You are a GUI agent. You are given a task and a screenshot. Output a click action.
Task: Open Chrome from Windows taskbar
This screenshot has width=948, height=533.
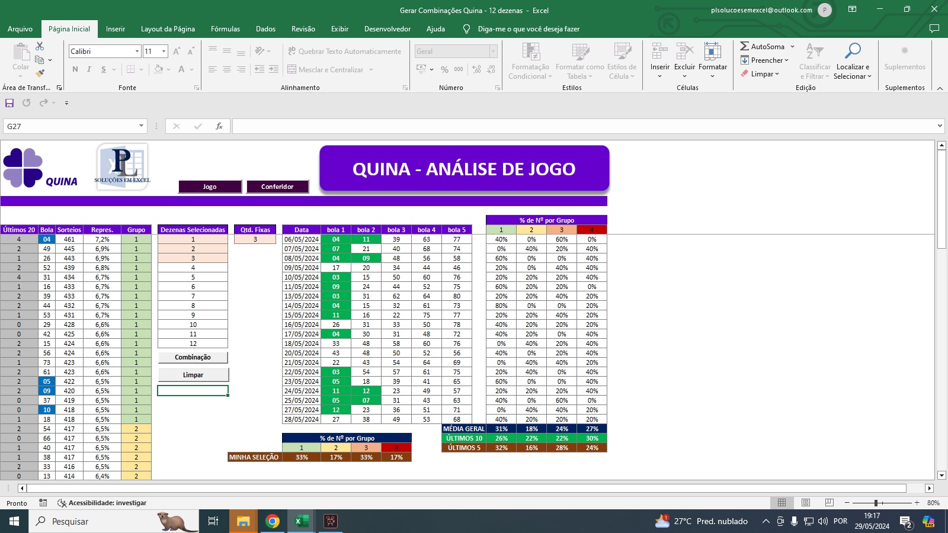pos(273,521)
